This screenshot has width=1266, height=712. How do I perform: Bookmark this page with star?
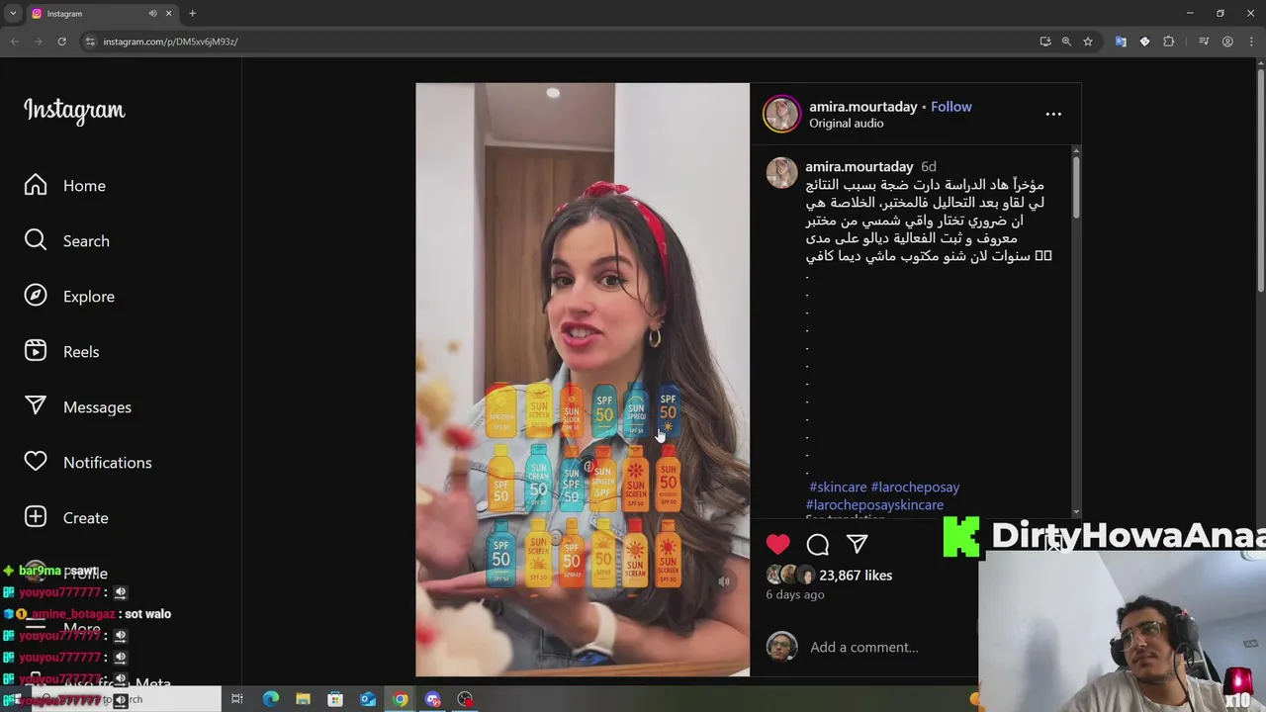pos(1088,42)
